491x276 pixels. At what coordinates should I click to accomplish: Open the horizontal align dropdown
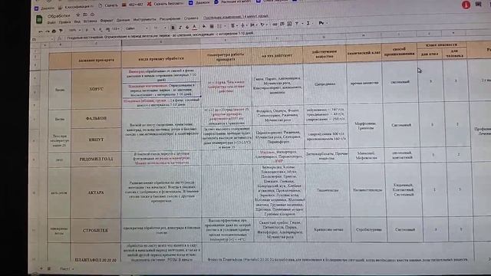click(x=233, y=25)
